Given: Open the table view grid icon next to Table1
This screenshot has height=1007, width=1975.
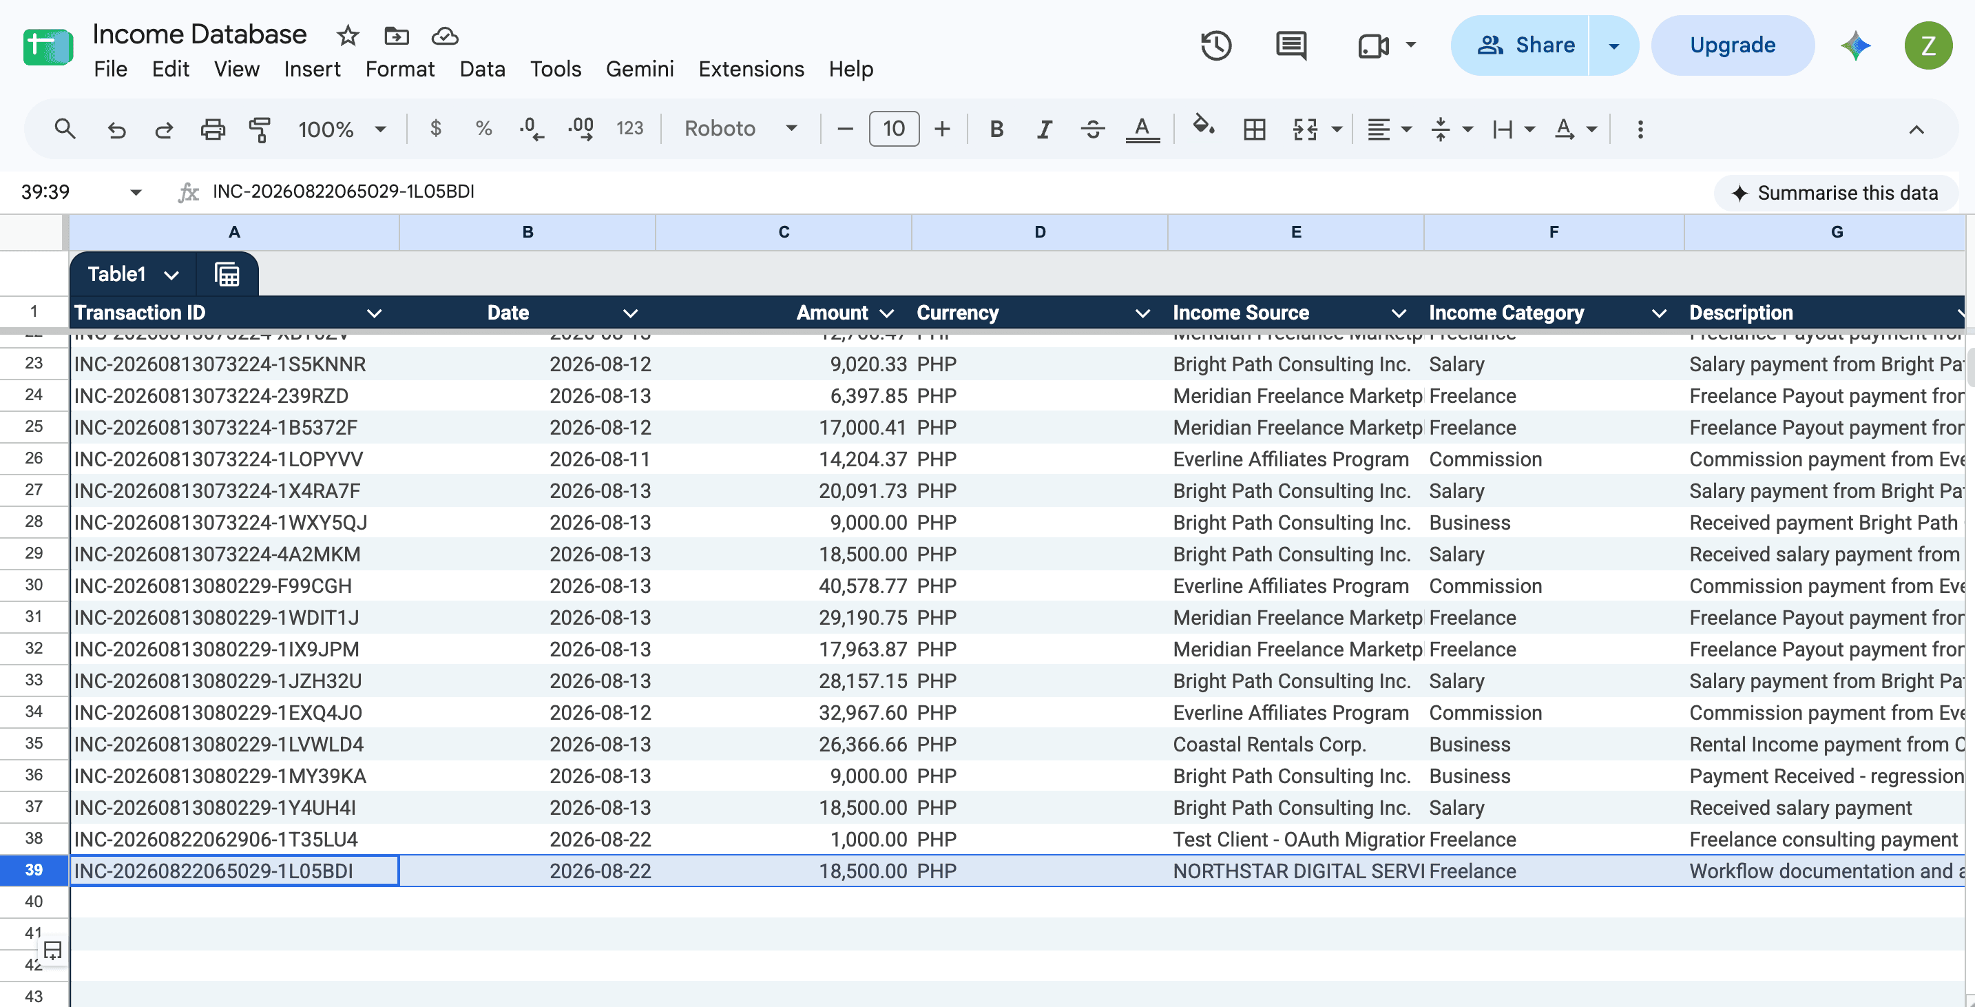Looking at the screenshot, I should click(x=227, y=274).
